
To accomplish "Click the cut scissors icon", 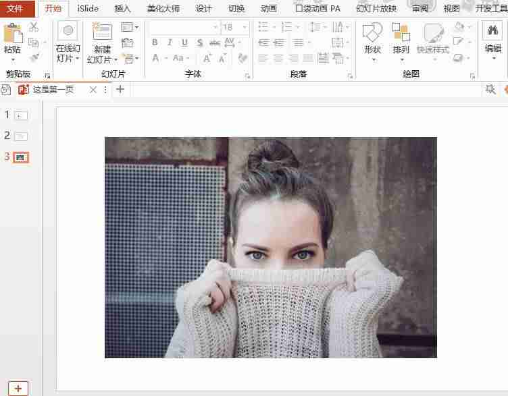I will point(34,27).
